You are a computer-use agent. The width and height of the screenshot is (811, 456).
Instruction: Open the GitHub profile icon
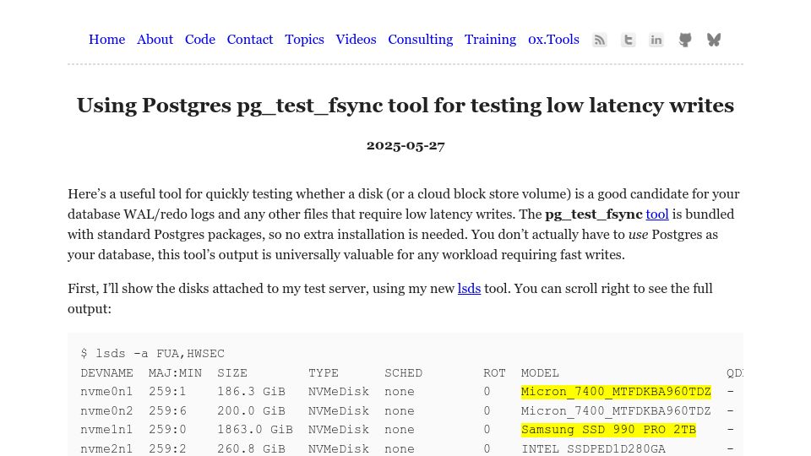[685, 40]
